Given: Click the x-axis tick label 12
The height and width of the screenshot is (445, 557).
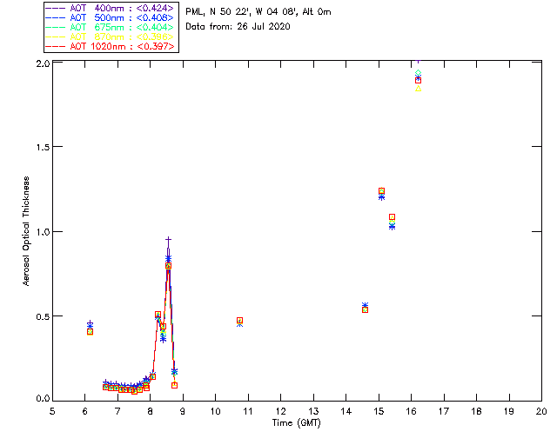Looking at the screenshot, I should click(x=280, y=411).
